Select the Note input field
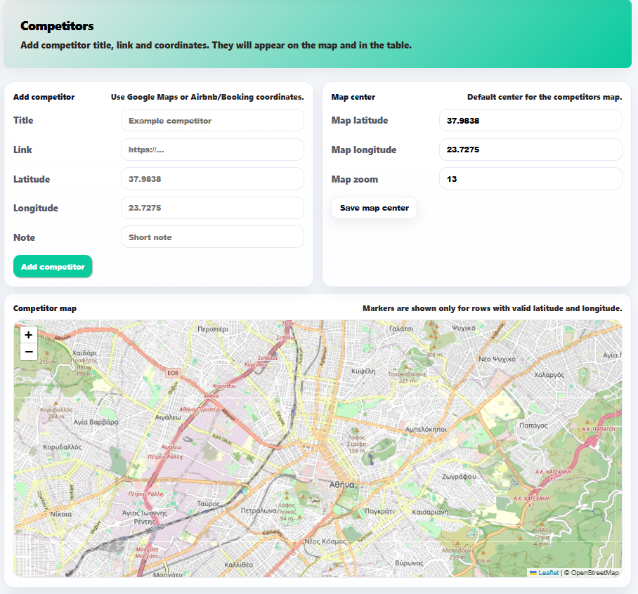This screenshot has height=594, width=638. tap(212, 237)
